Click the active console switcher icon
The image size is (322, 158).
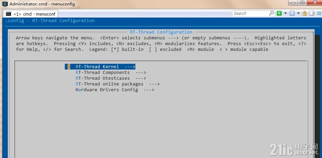[x=292, y=13]
